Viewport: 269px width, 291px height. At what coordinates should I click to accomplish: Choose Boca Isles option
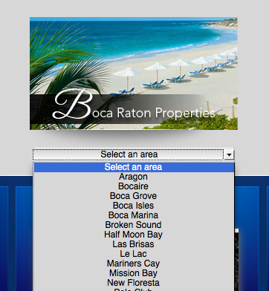tap(134, 206)
